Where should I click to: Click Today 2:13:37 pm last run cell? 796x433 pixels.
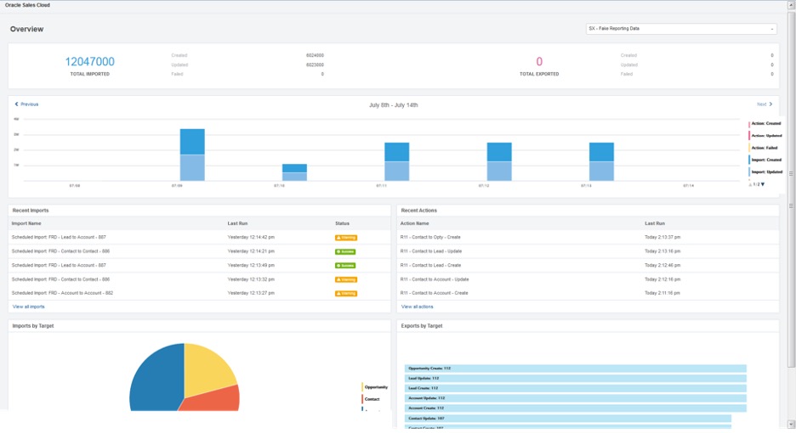pos(662,237)
